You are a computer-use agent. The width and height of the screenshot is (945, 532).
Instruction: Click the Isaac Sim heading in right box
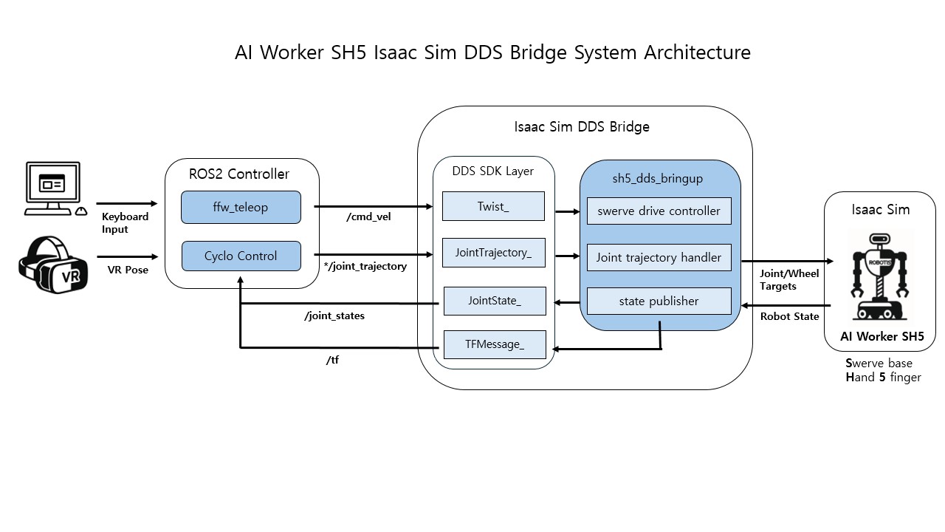pos(881,210)
